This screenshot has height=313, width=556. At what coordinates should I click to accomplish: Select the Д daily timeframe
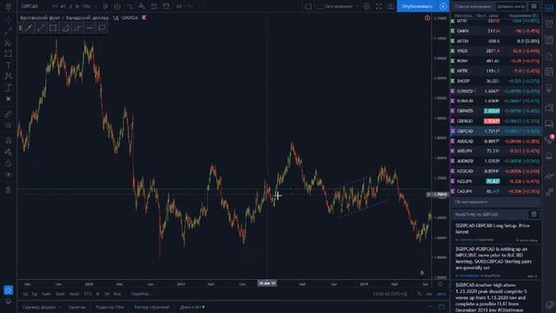pos(70,6)
